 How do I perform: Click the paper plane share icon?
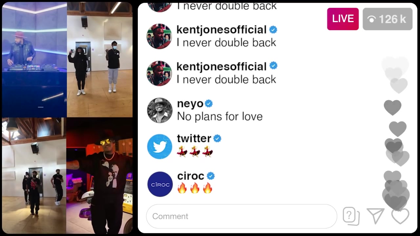tap(376, 216)
